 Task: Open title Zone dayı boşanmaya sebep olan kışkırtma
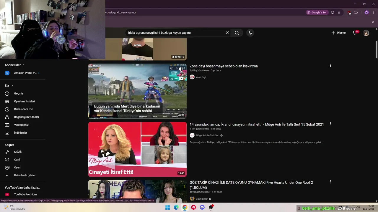click(x=224, y=66)
